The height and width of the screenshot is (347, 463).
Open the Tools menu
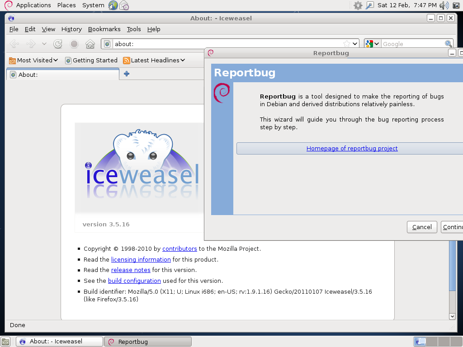(x=134, y=29)
